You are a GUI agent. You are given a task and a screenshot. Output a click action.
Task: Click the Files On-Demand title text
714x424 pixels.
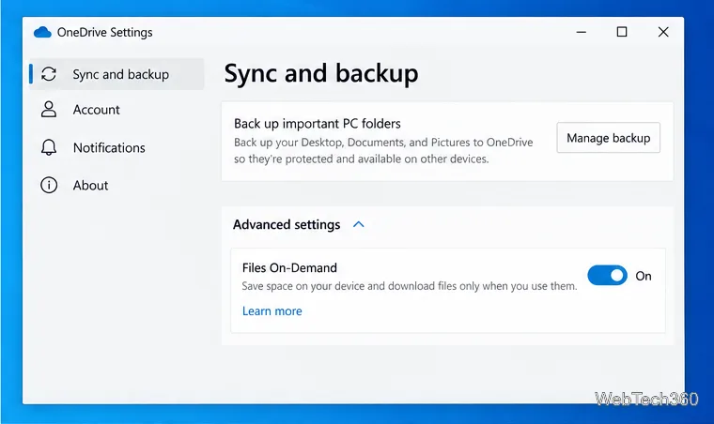coord(289,267)
